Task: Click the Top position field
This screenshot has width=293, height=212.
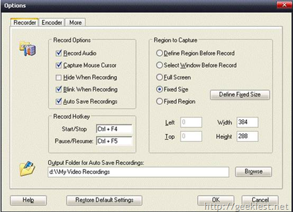Action: click(191, 136)
